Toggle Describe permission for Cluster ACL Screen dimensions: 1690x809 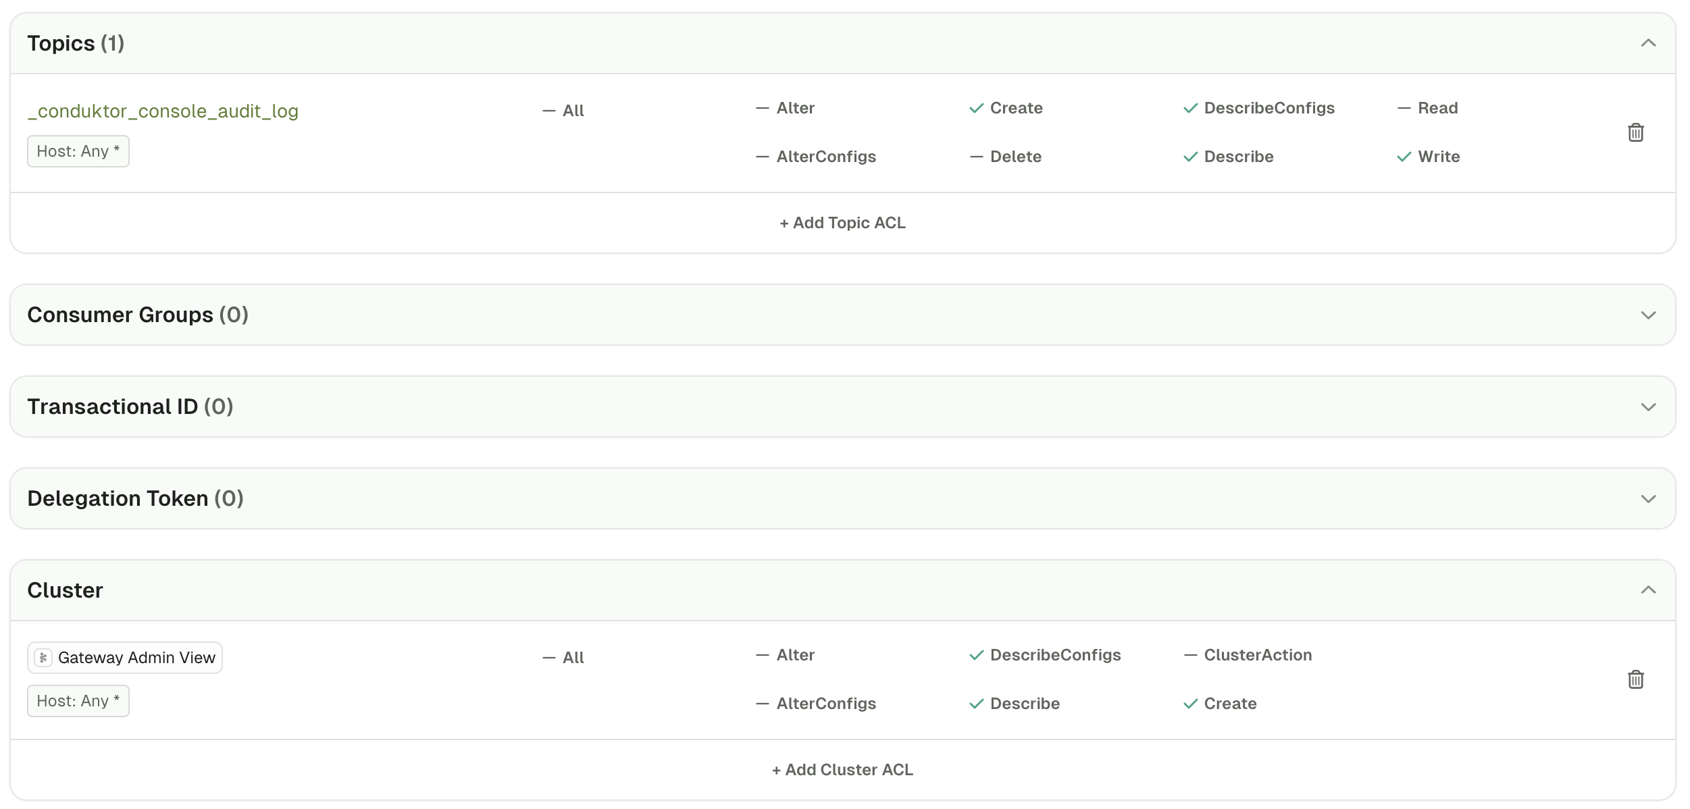coord(1014,704)
